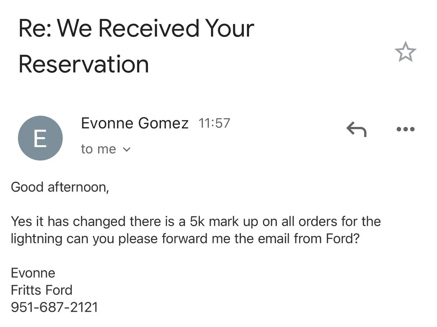Open sender name Evonne Gomez
437x327 pixels.
(x=134, y=123)
